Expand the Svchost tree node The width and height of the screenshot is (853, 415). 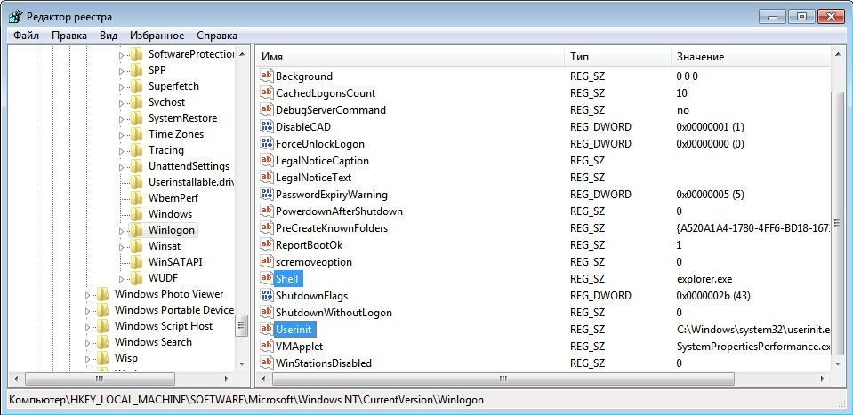tap(122, 102)
